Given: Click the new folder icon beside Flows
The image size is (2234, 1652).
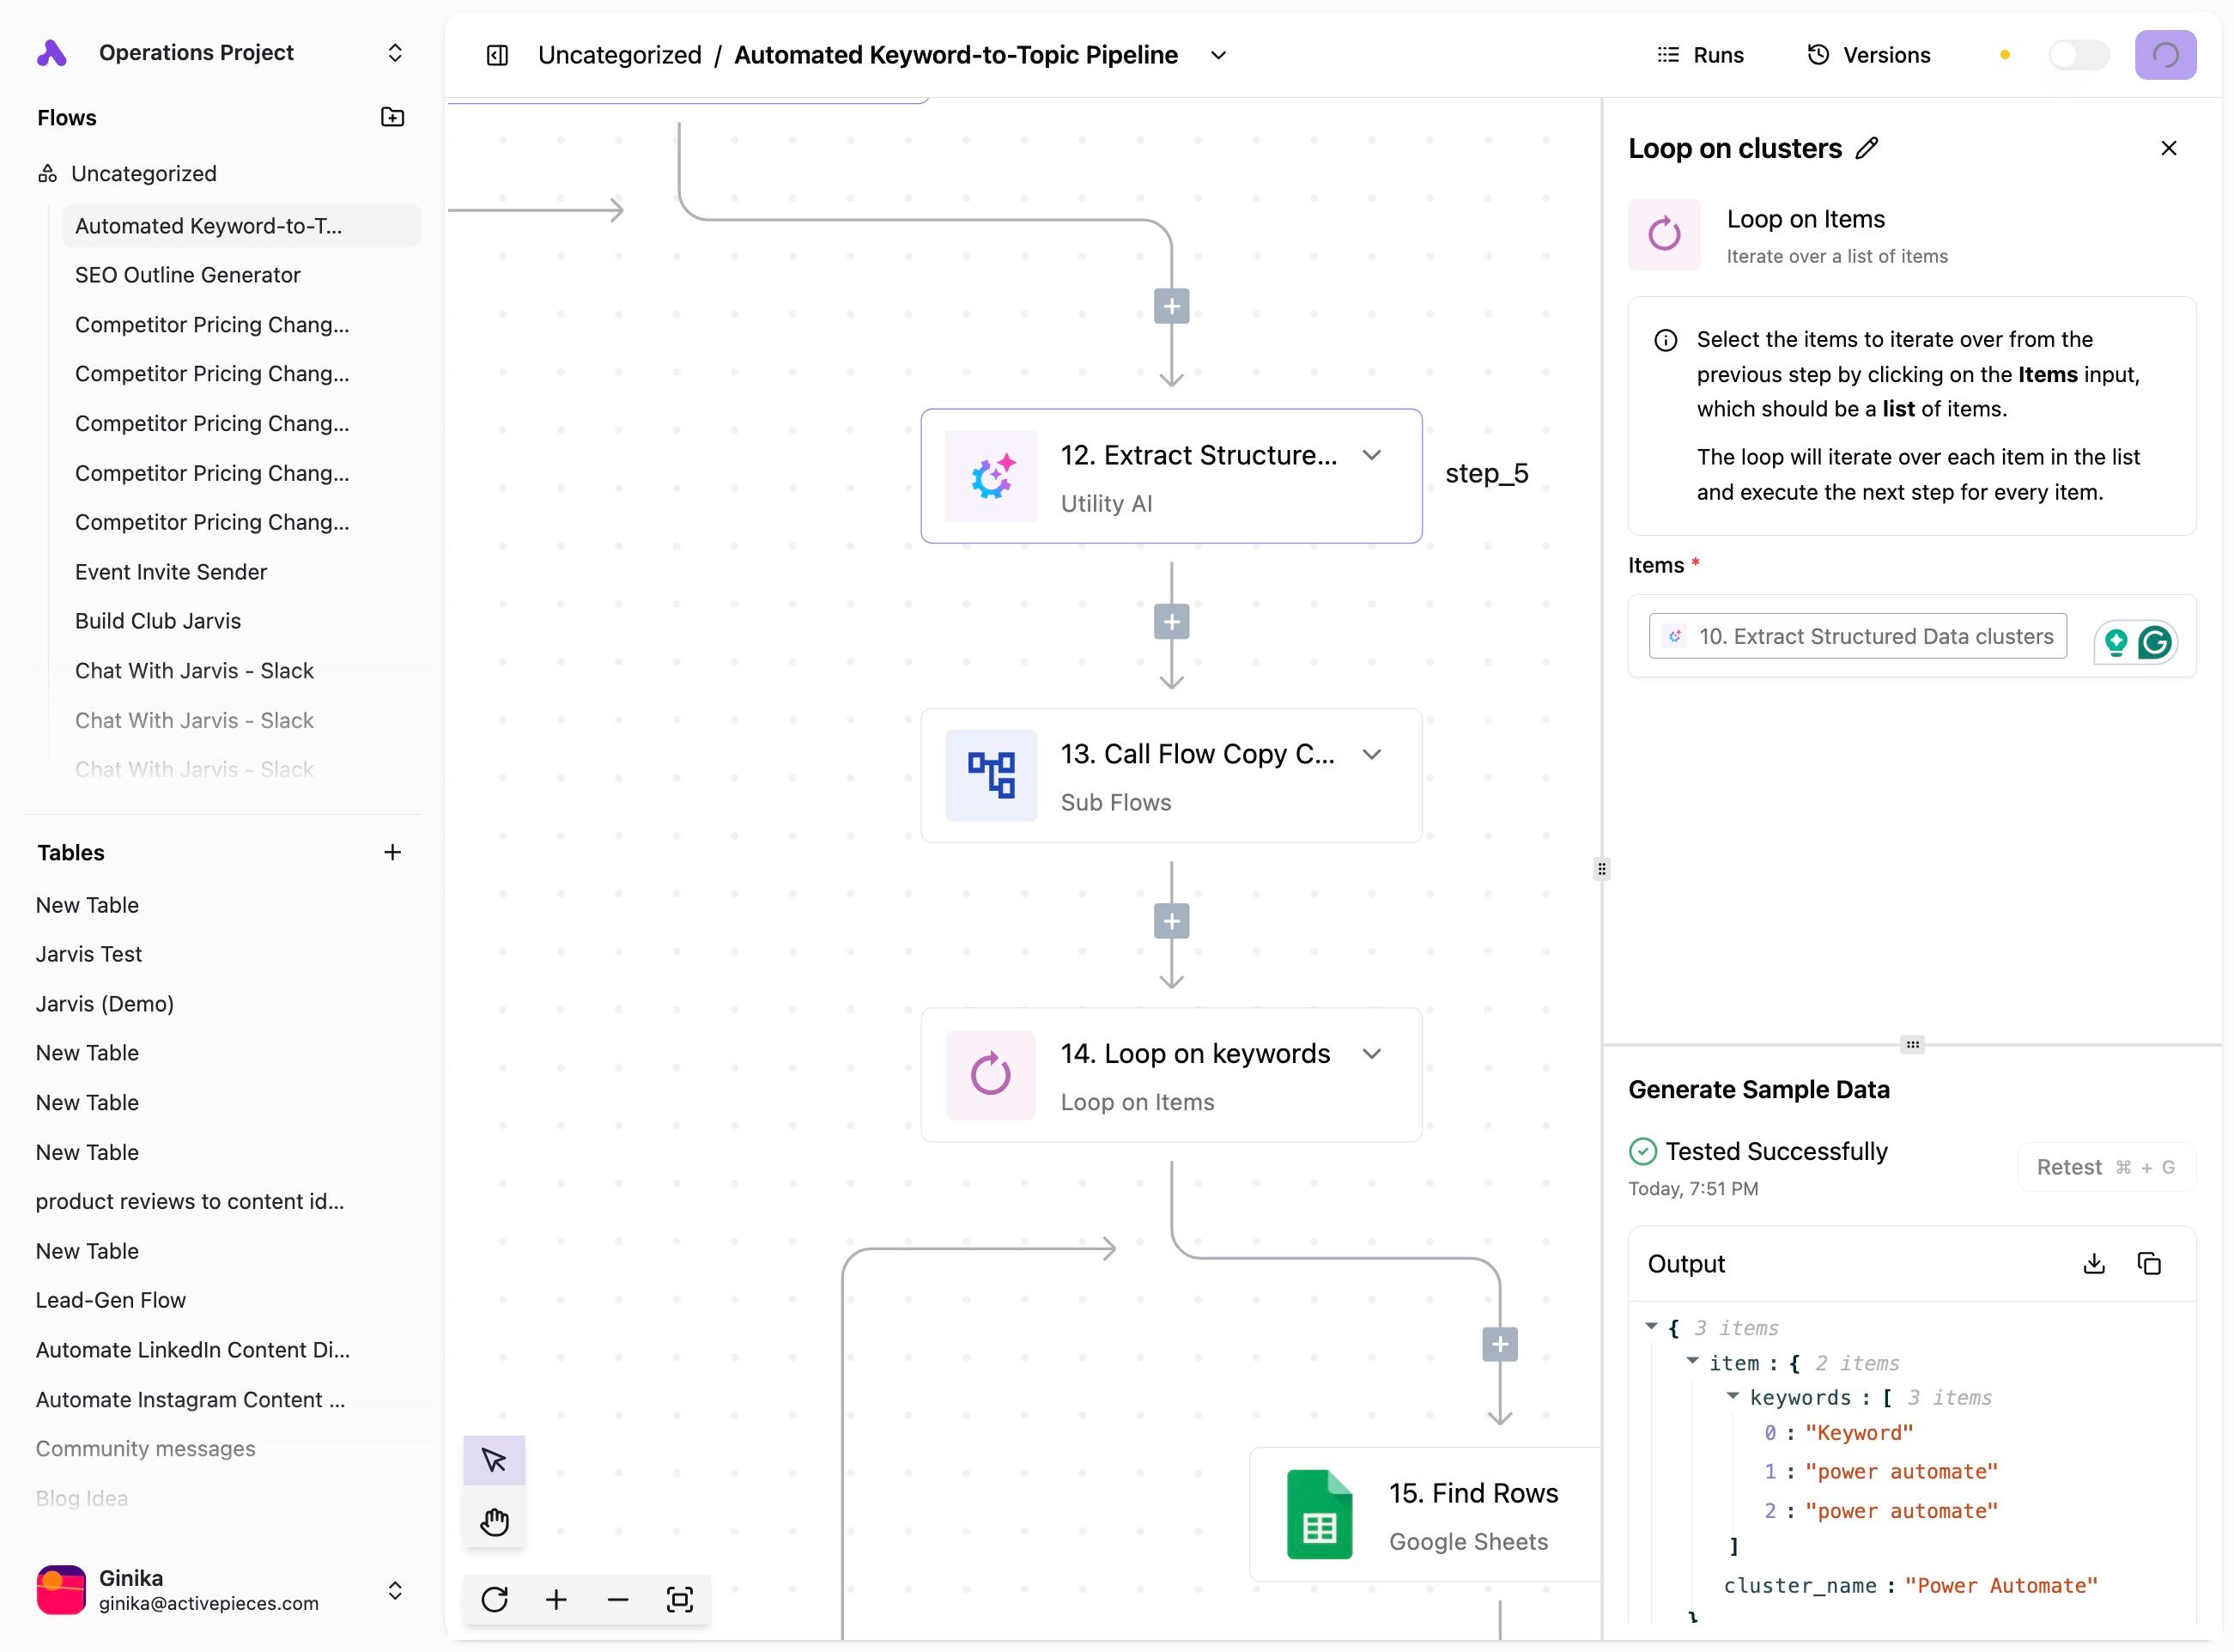Looking at the screenshot, I should [392, 117].
